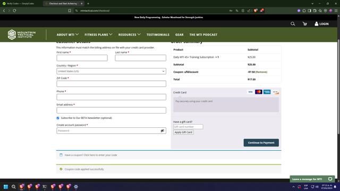The height and width of the screenshot is (191, 340).
Task: Click Apply Gift Card button
Action: point(183,132)
